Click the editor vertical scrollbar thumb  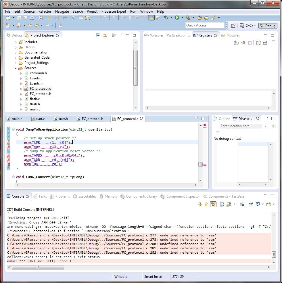click(200, 165)
